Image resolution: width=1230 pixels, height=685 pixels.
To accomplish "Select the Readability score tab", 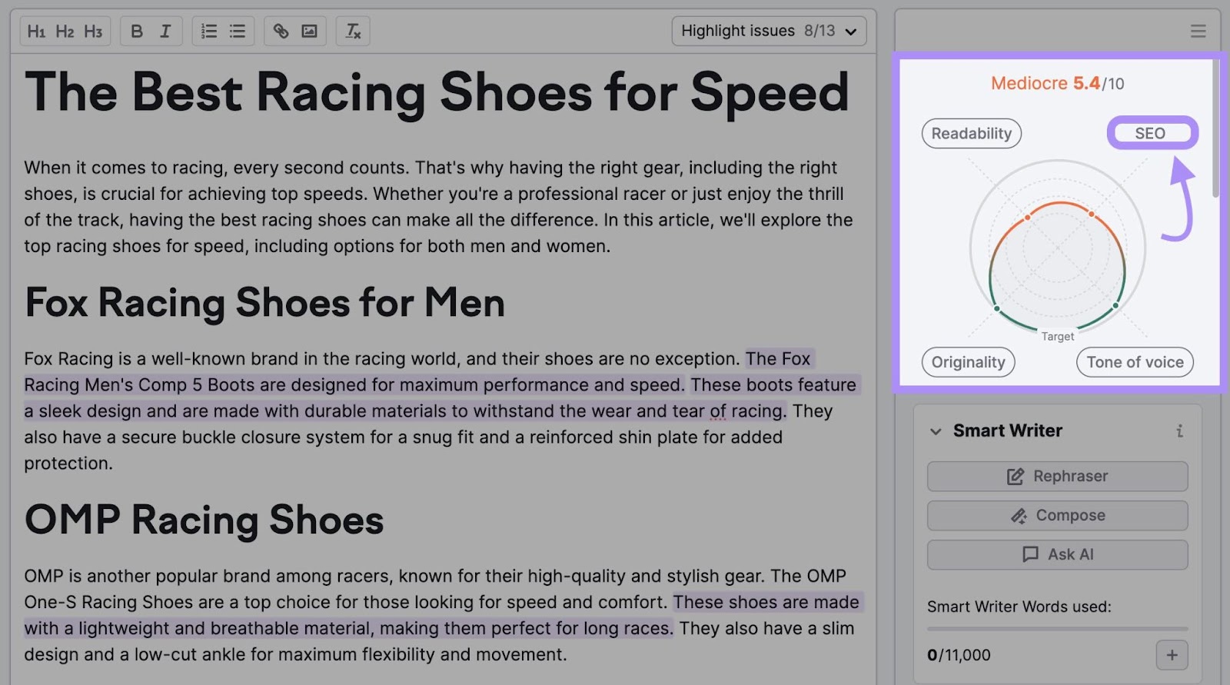I will pyautogui.click(x=971, y=134).
